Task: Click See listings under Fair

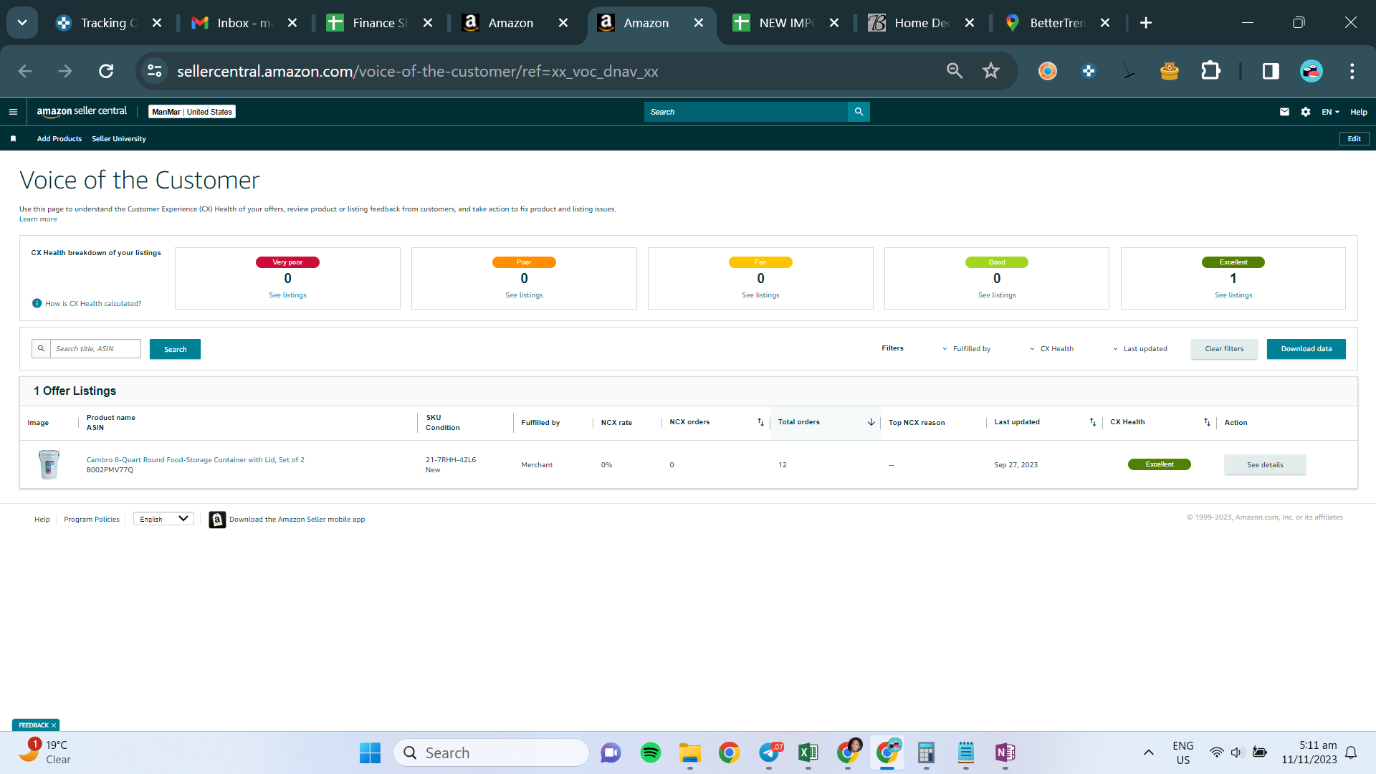Action: [760, 295]
